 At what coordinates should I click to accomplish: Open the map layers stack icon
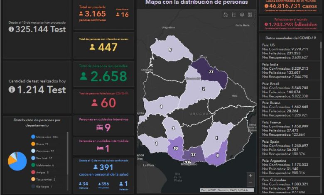tap(242, 15)
